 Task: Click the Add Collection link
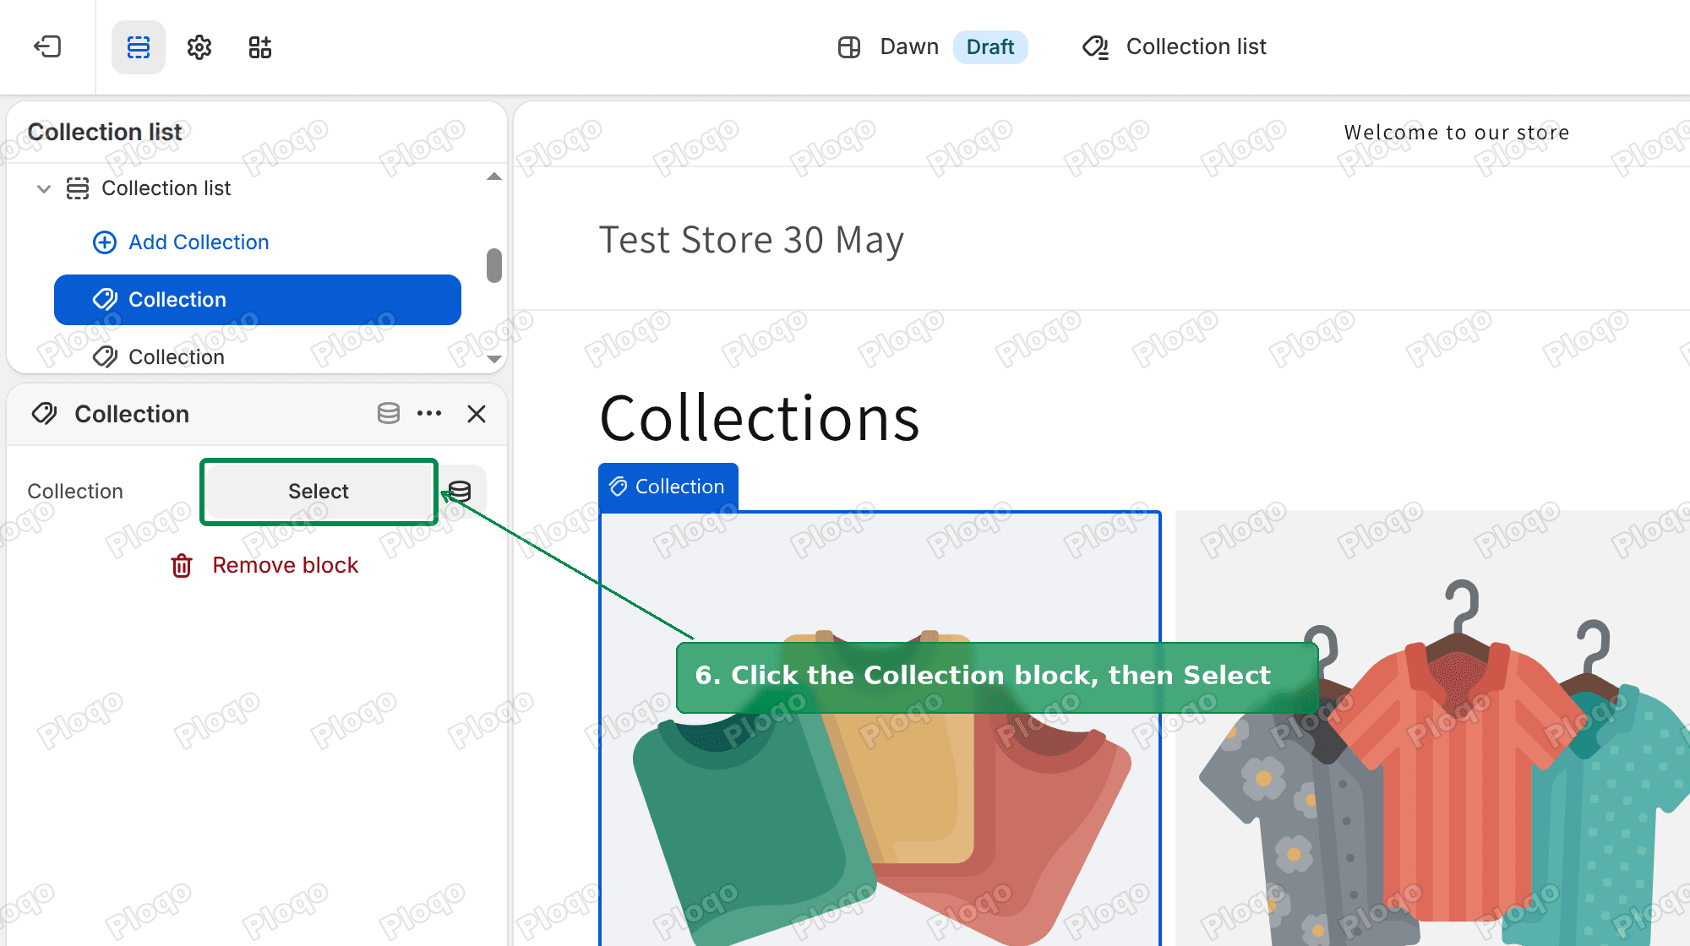click(x=199, y=242)
